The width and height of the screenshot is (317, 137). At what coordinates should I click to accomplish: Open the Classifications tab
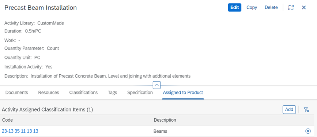tap(83, 93)
